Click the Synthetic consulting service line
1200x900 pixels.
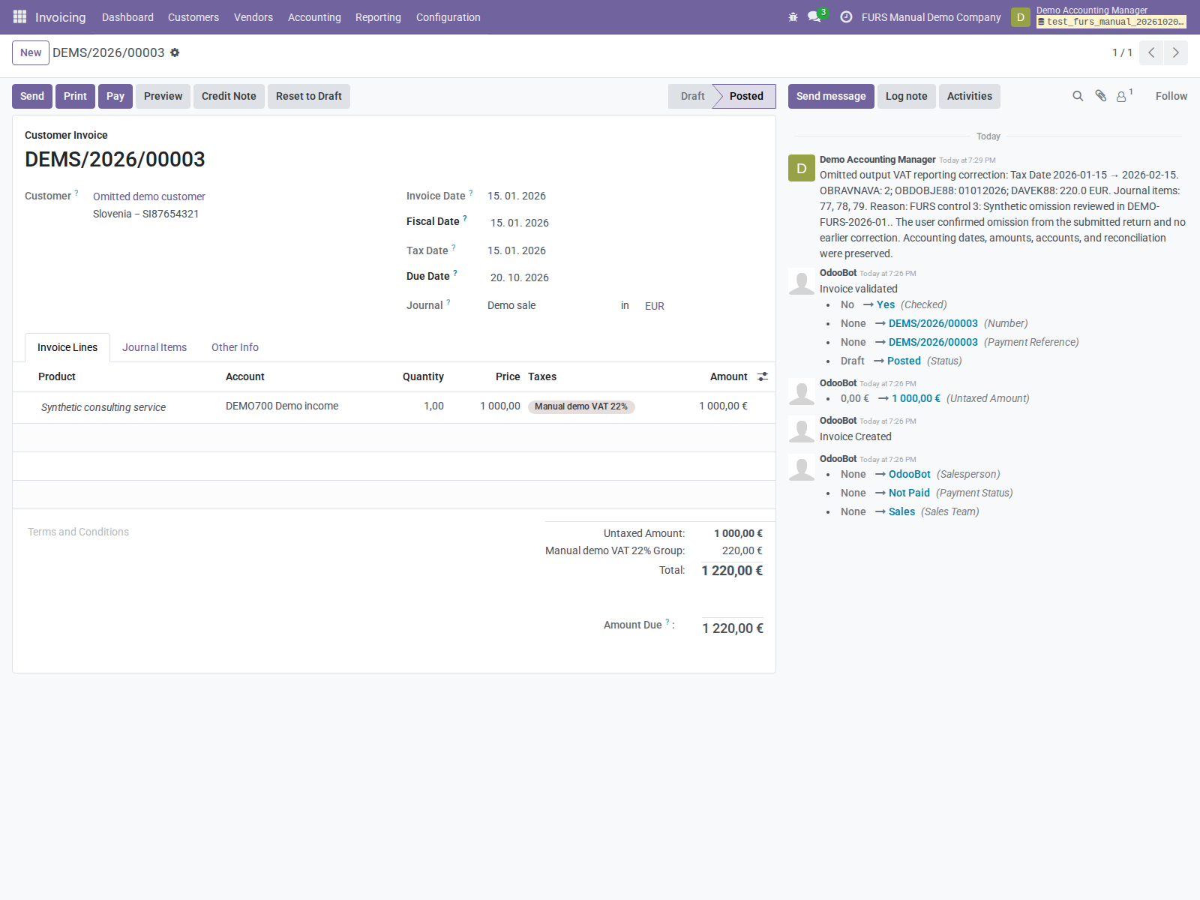pos(103,407)
